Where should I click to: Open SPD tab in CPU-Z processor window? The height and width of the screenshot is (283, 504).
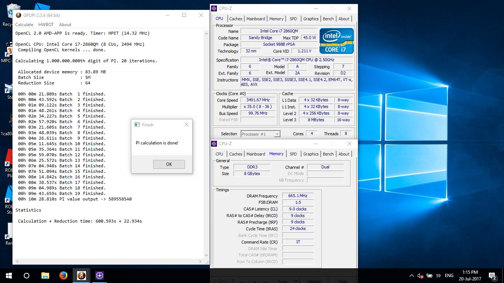(x=293, y=19)
